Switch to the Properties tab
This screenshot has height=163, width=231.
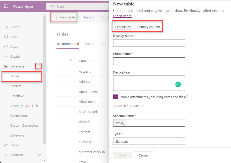(123, 27)
